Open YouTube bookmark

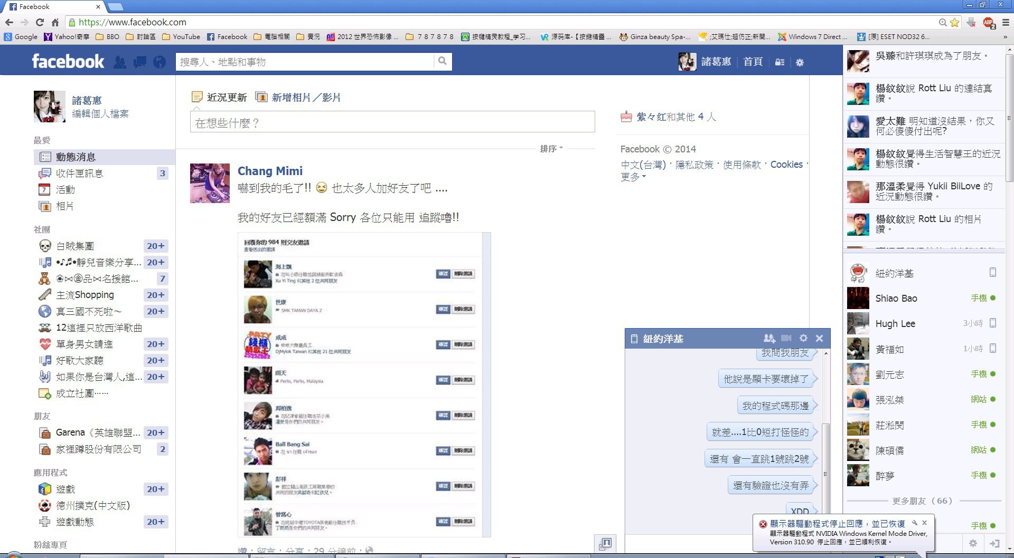coord(181,36)
